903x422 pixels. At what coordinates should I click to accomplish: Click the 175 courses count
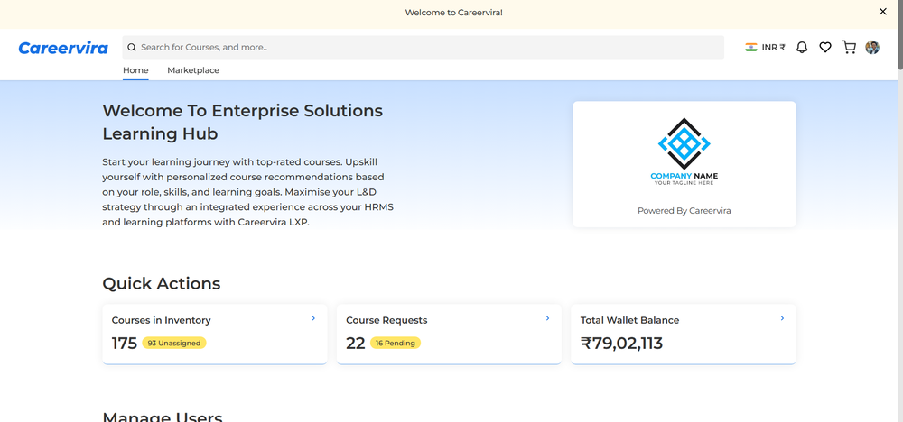point(125,344)
